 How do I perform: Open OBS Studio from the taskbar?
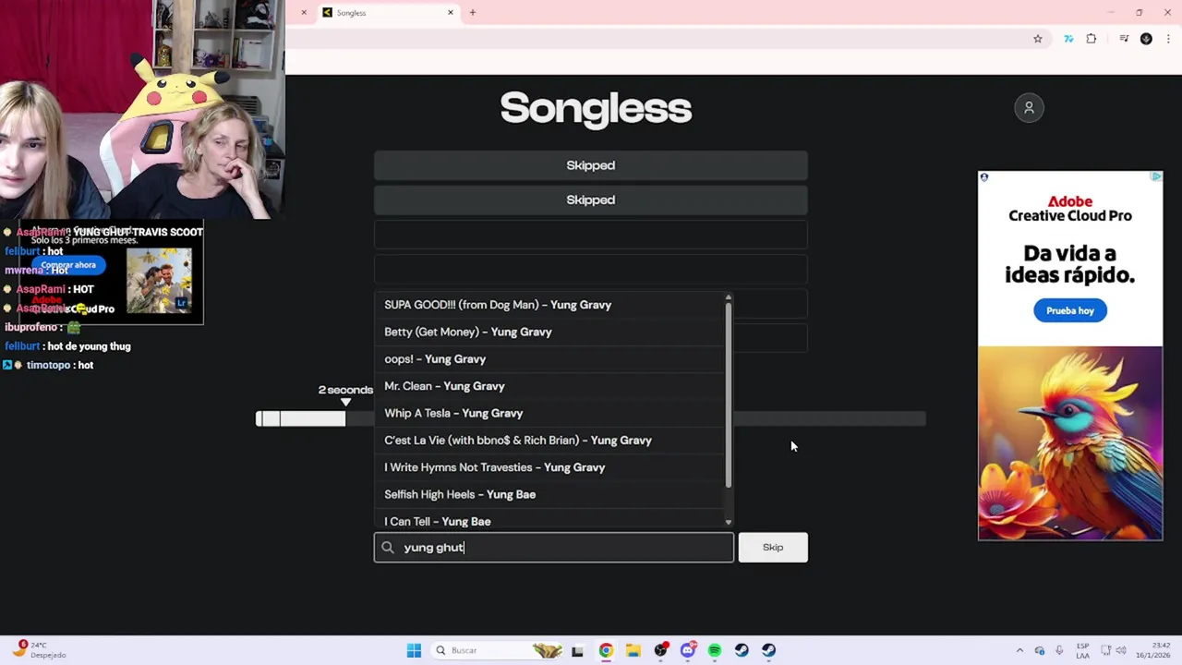(x=660, y=650)
